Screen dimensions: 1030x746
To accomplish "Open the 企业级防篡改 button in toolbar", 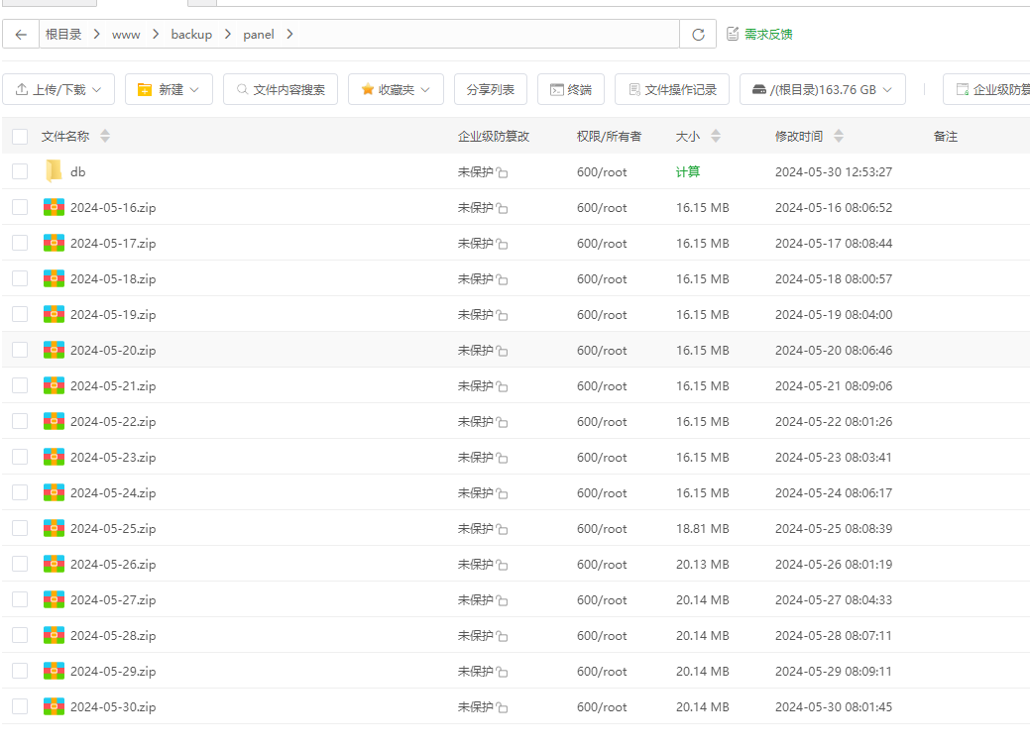I will coord(986,89).
